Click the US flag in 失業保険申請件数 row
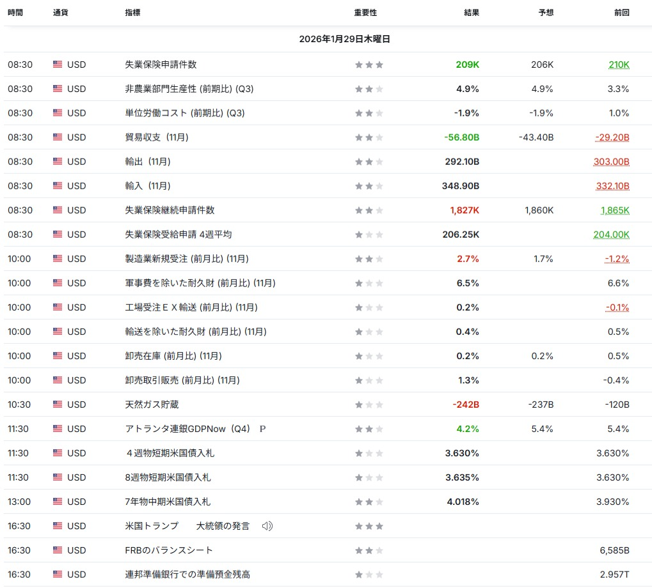The width and height of the screenshot is (652, 588). point(58,65)
